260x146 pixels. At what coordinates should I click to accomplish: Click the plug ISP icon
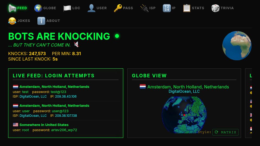coord(144,8)
